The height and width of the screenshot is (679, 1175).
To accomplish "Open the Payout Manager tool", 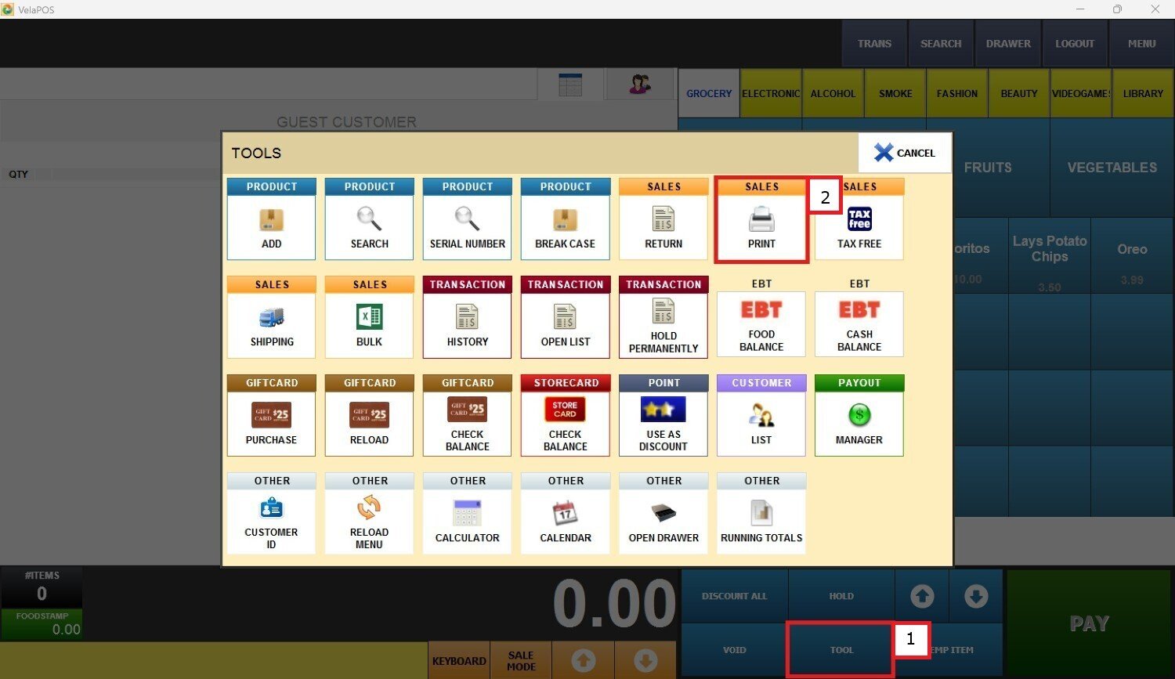I will click(859, 417).
